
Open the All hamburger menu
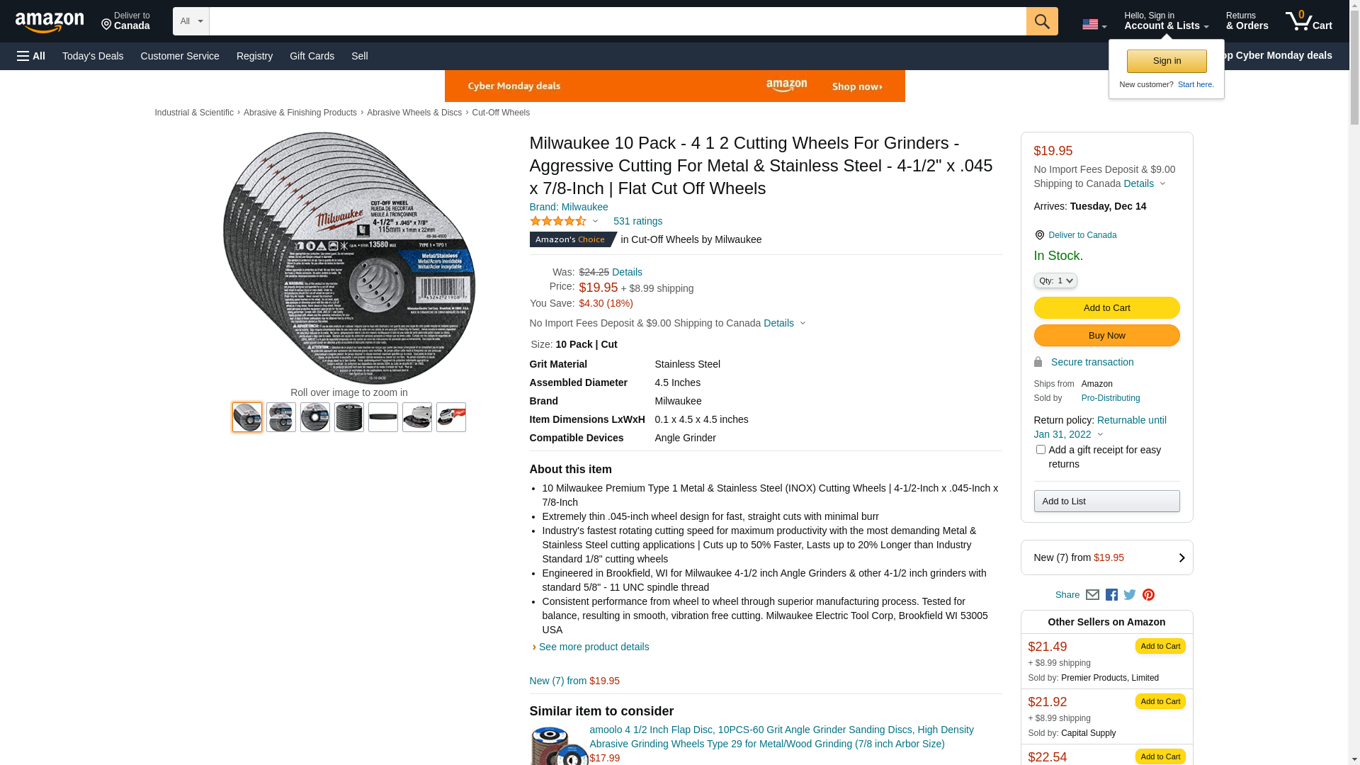point(31,56)
